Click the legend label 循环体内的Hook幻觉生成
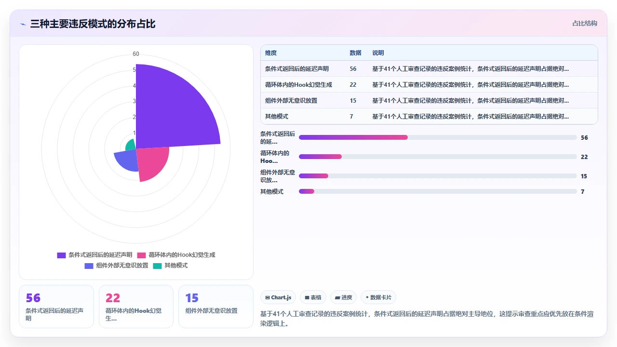Screen dimensions: 617x347 click(x=182, y=255)
